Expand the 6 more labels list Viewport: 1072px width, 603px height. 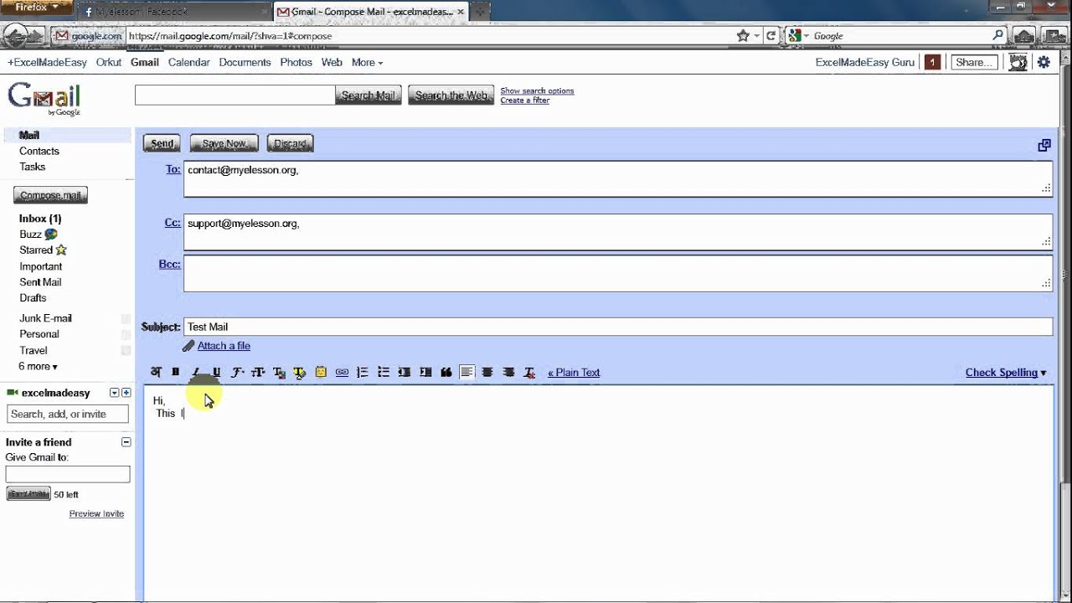38,367
